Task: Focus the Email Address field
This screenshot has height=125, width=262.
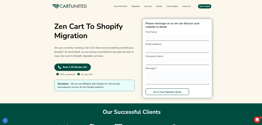Action: pyautogui.click(x=177, y=50)
